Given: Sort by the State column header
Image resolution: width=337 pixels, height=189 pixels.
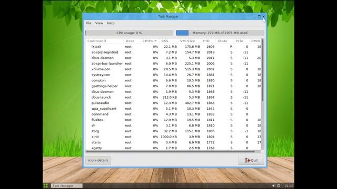Looking at the screenshot, I should 224,41.
